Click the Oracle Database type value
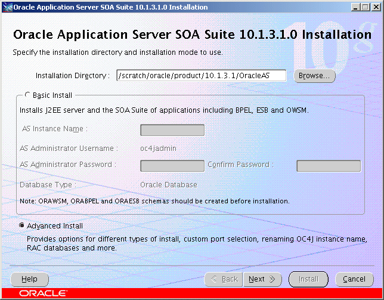The width and height of the screenshot is (384, 300). [x=169, y=185]
